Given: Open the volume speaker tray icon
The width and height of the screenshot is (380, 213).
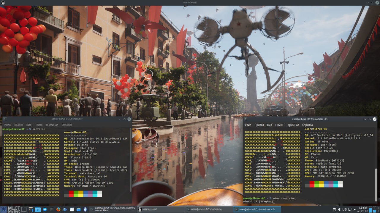Looking at the screenshot, I should pos(339,209).
